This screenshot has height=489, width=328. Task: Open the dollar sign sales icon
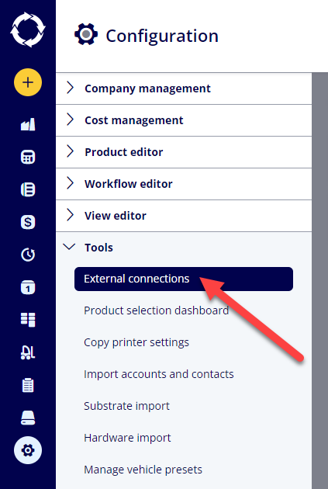pyautogui.click(x=28, y=222)
